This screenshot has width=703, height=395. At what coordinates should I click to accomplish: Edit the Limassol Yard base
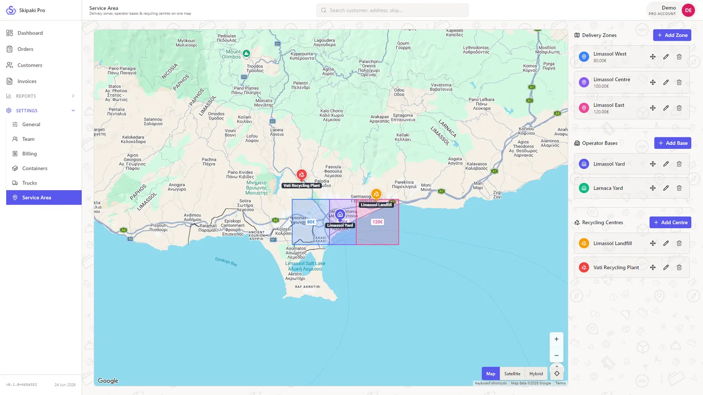pyautogui.click(x=666, y=164)
